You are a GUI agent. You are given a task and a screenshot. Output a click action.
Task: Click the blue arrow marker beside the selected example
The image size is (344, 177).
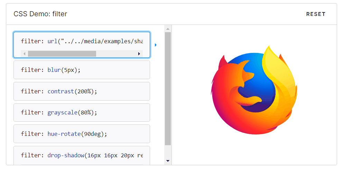(156, 45)
